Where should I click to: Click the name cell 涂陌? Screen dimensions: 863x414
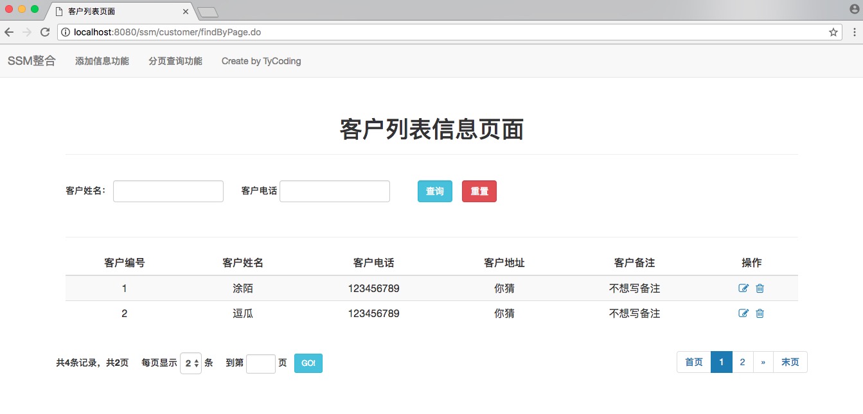pyautogui.click(x=243, y=288)
